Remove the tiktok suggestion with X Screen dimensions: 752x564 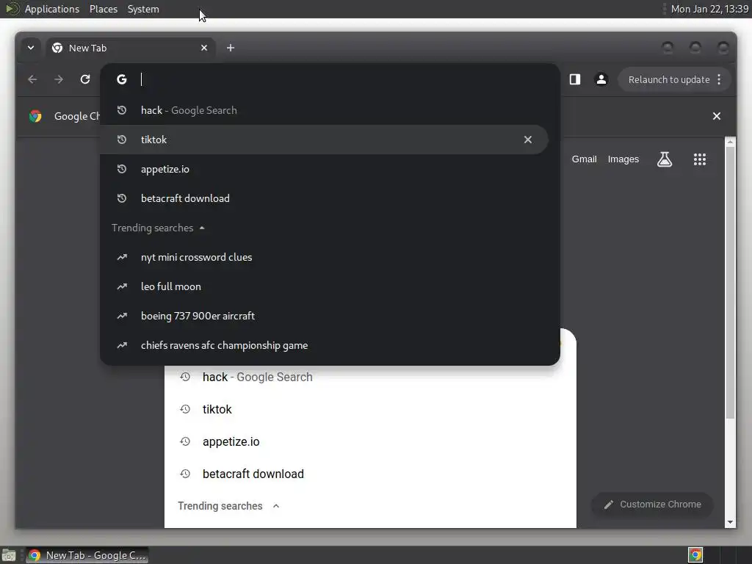pos(527,140)
